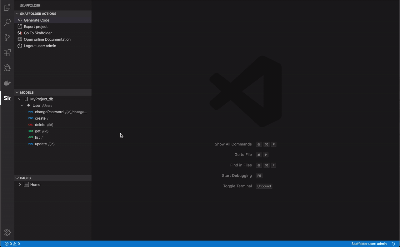
Task: Click the POS badge next to changePassword
Action: tap(31, 112)
